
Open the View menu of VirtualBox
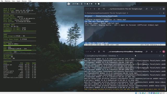[13, 1]
